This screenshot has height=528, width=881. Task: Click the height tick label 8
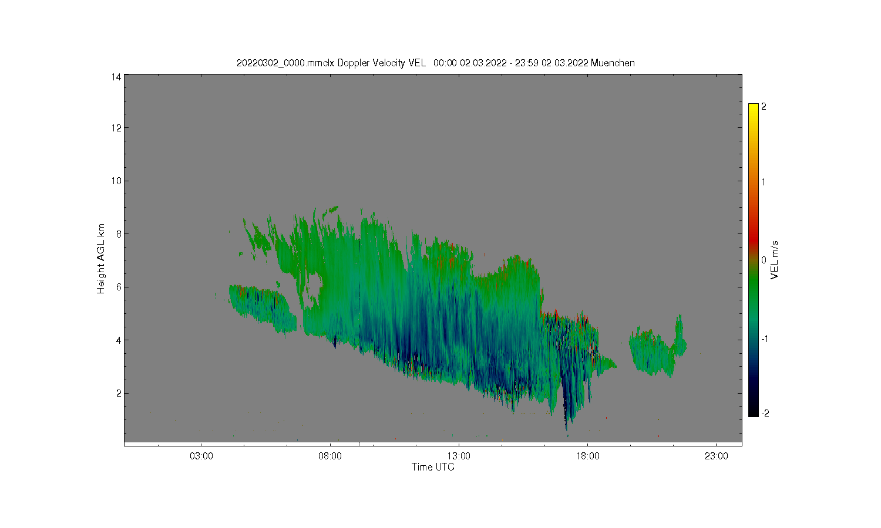(119, 233)
